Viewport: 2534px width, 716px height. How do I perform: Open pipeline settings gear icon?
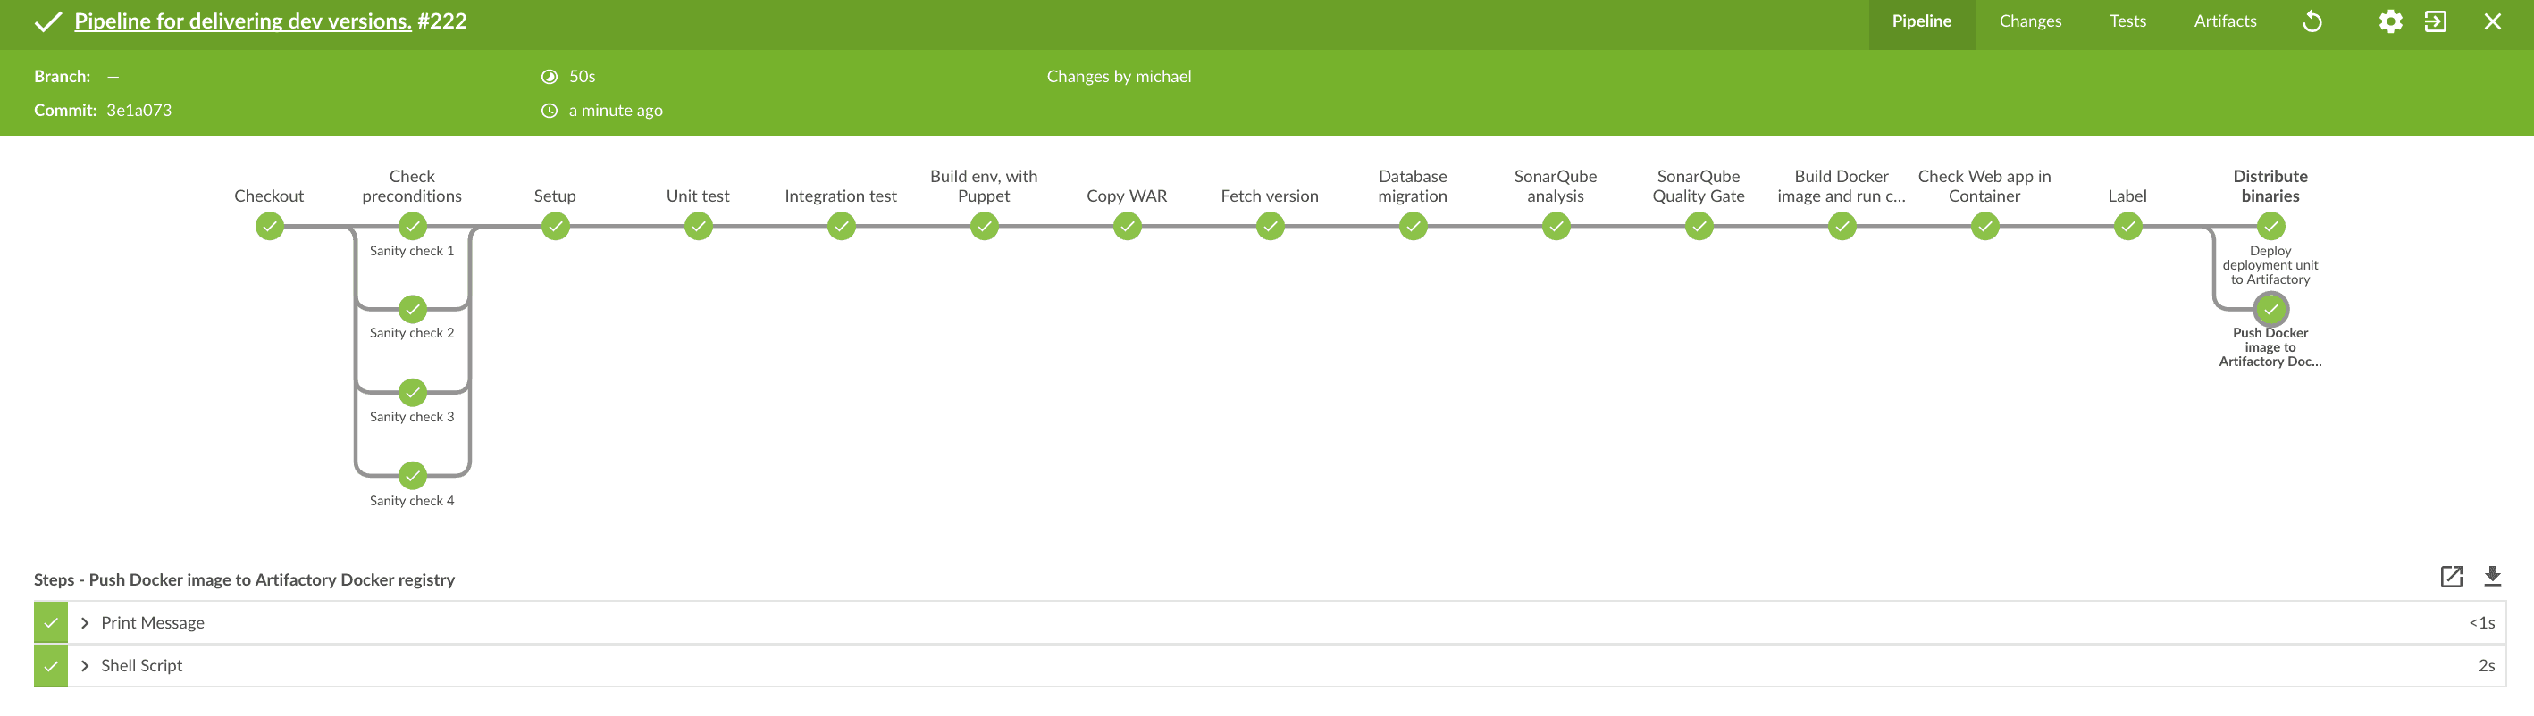[x=2390, y=21]
